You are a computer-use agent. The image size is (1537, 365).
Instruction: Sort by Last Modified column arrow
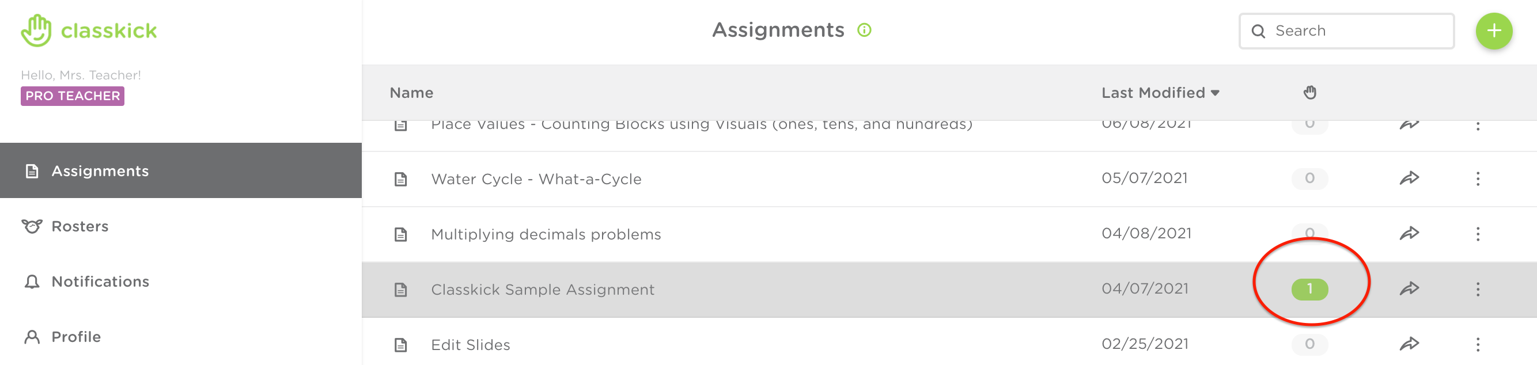1216,93
